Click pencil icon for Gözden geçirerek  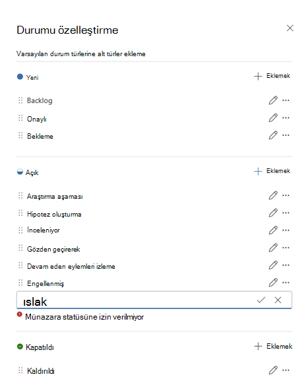273,248
